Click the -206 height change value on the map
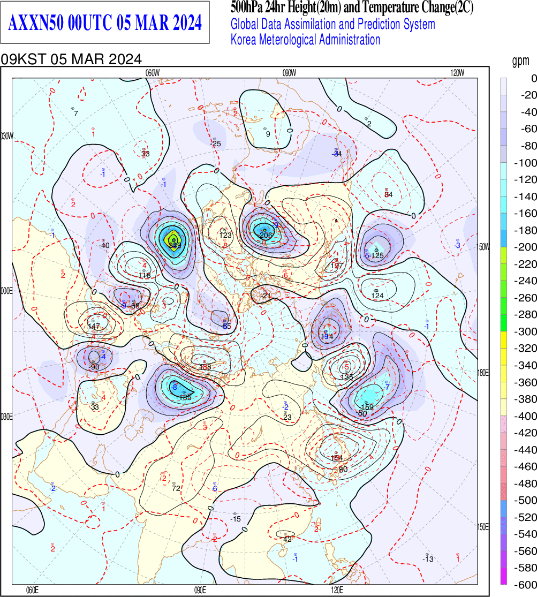This screenshot has width=537, height=597. click(x=265, y=235)
